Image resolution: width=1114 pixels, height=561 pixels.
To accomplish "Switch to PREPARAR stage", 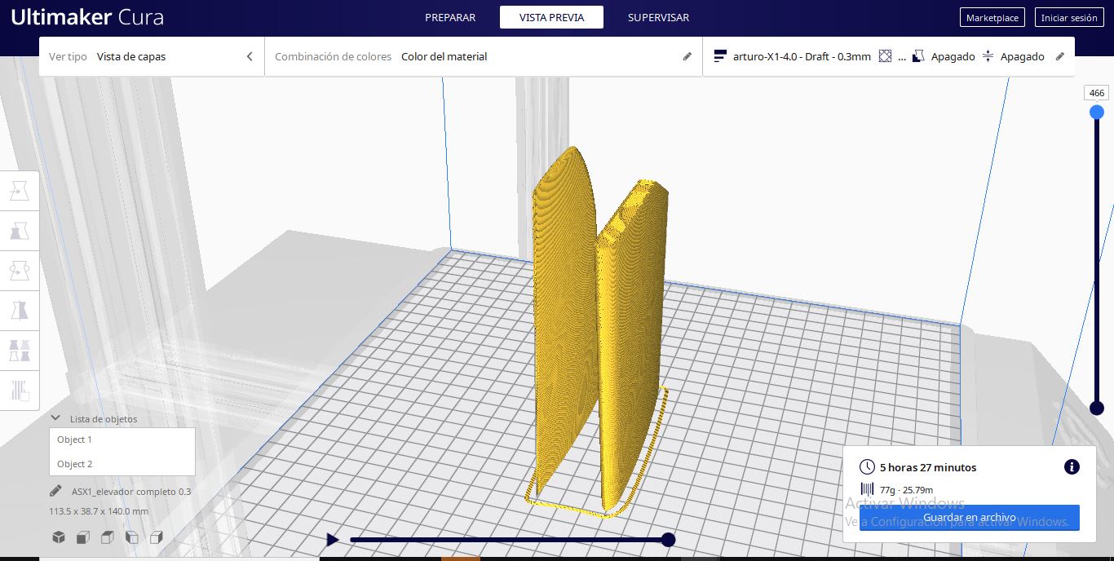I will pyautogui.click(x=450, y=17).
